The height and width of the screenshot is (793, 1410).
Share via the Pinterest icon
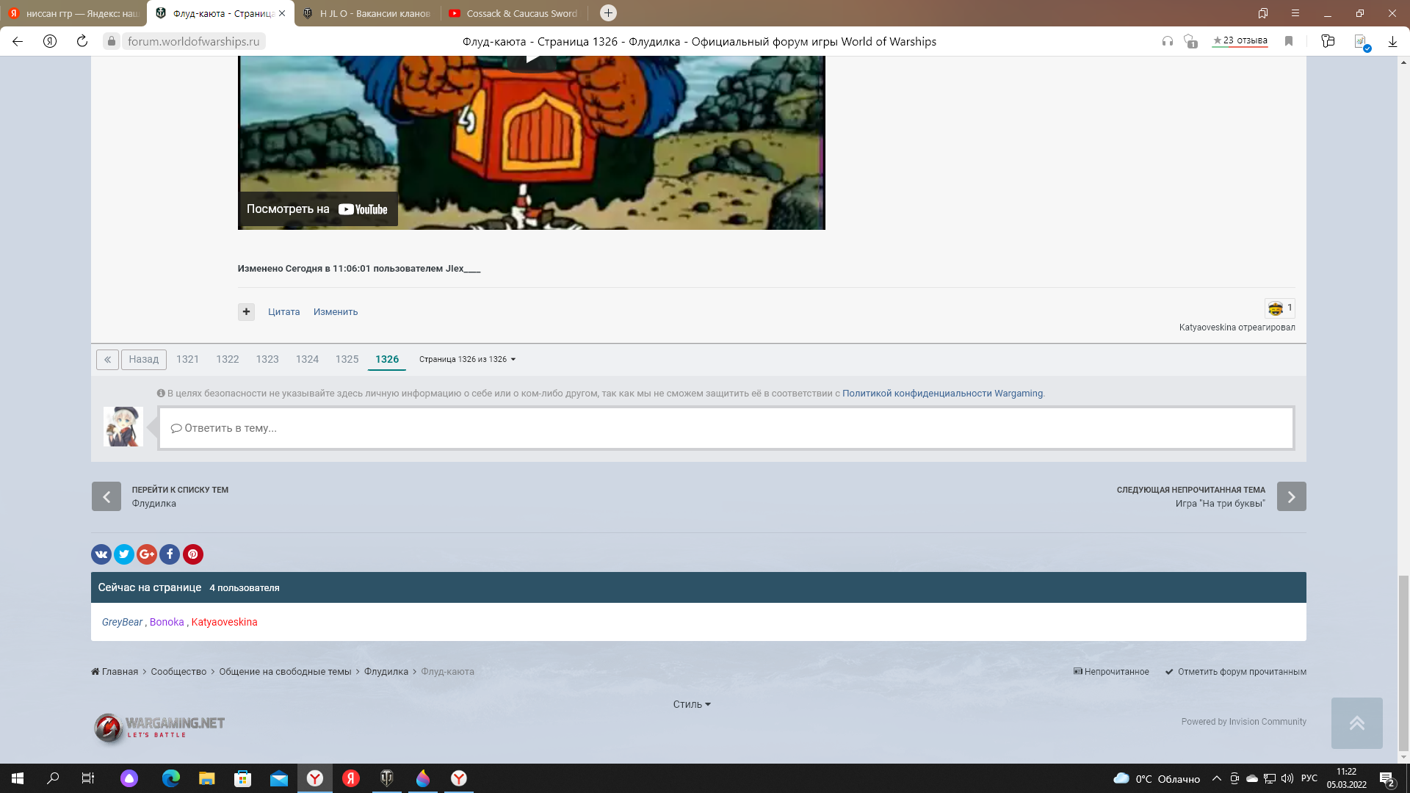tap(193, 554)
